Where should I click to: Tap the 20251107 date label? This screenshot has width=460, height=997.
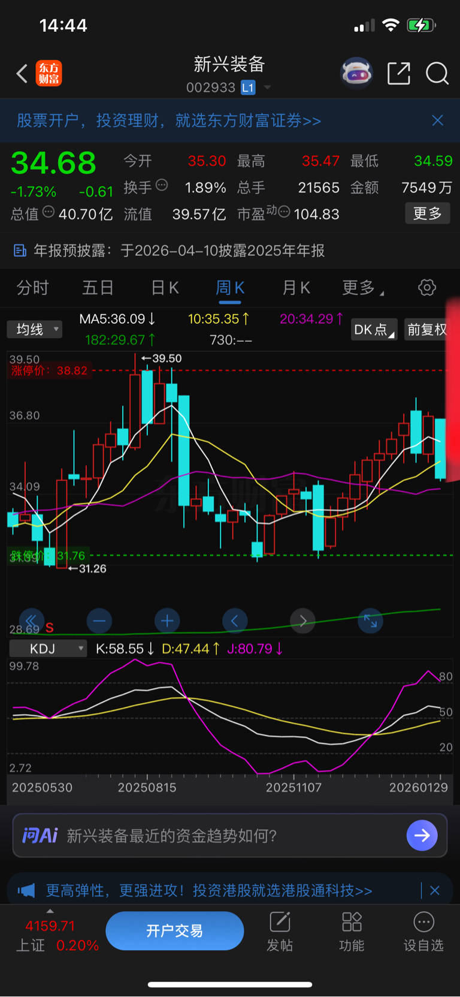[293, 787]
